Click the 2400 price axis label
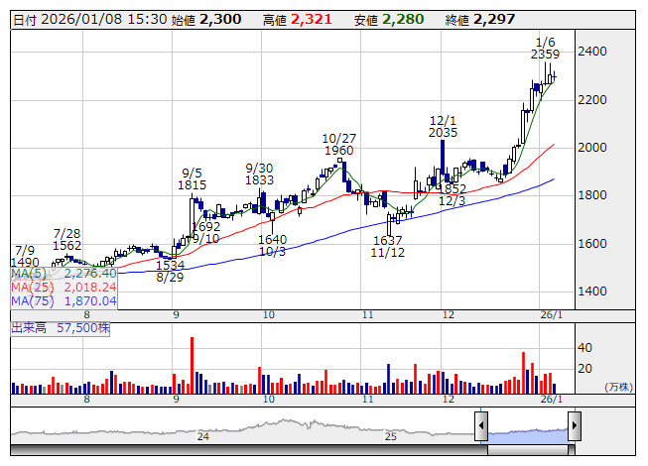Image resolution: width=648 pixels, height=466 pixels. click(x=592, y=52)
